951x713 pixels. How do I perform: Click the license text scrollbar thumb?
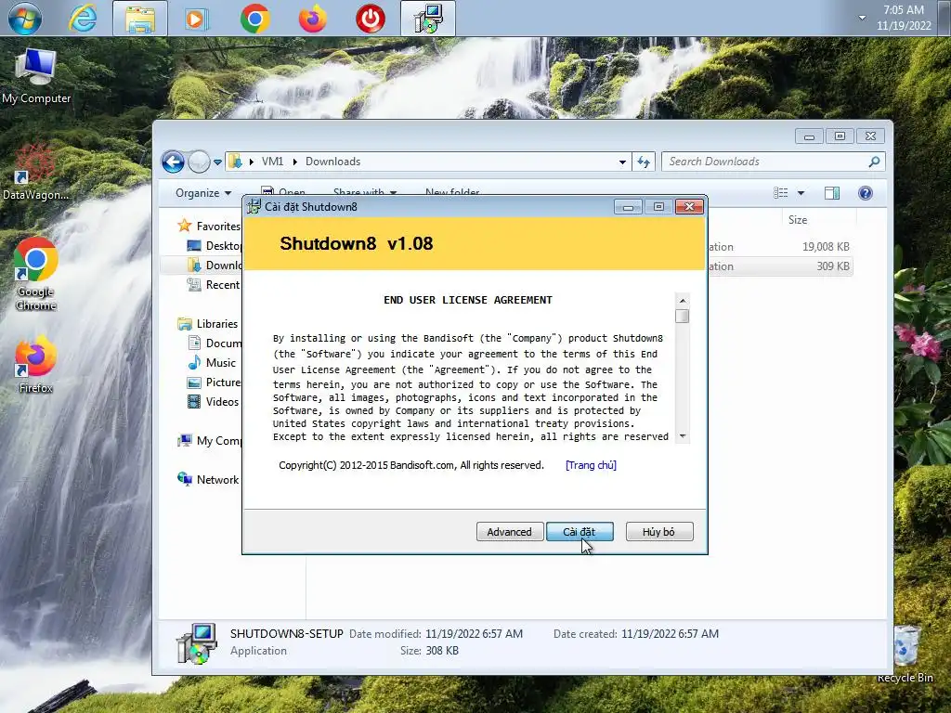coord(683,316)
